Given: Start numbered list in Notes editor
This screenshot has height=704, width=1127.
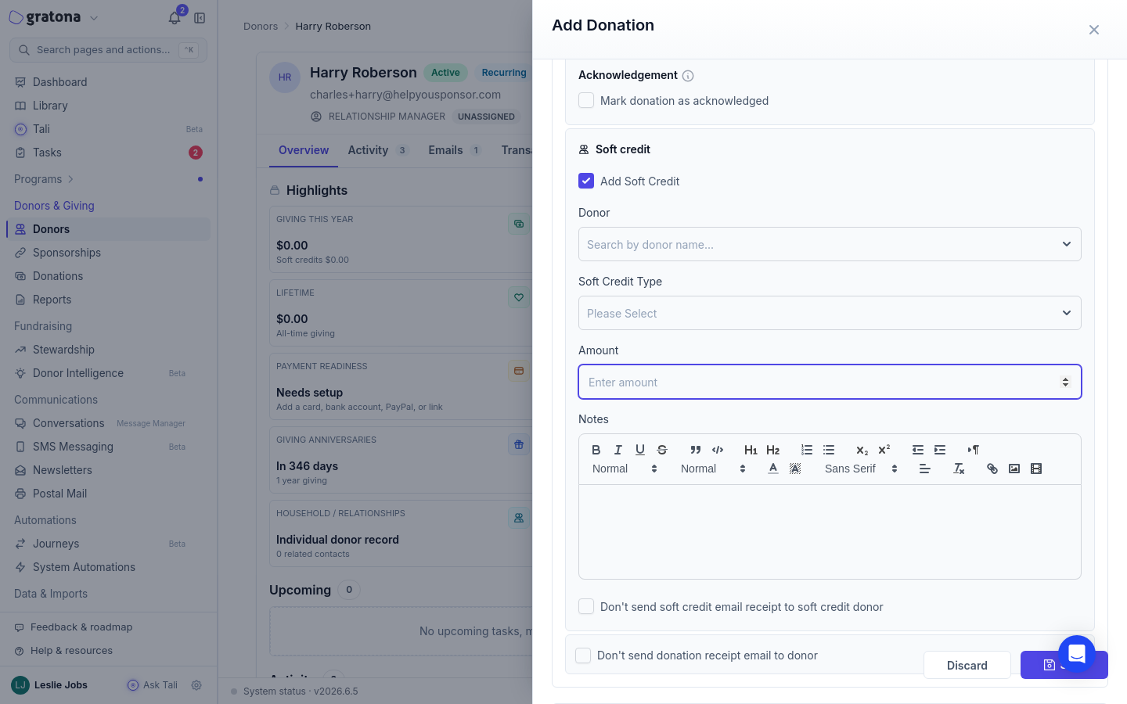Looking at the screenshot, I should coord(807,450).
